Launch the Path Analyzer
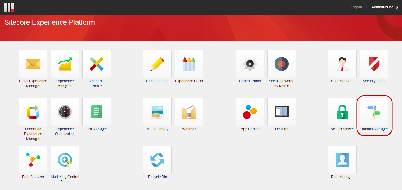402x190 pixels. [33, 159]
